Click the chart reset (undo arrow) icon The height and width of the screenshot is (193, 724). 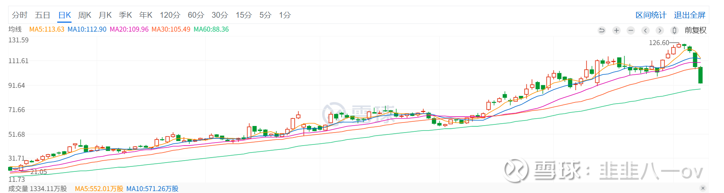pos(602,30)
